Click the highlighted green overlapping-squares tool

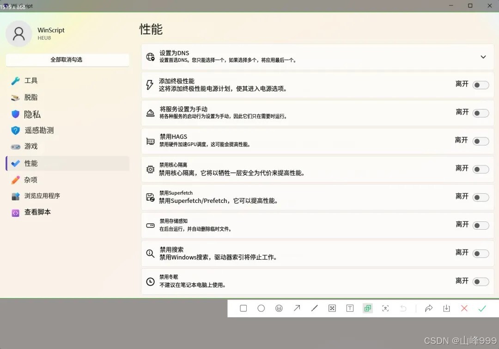(x=368, y=308)
